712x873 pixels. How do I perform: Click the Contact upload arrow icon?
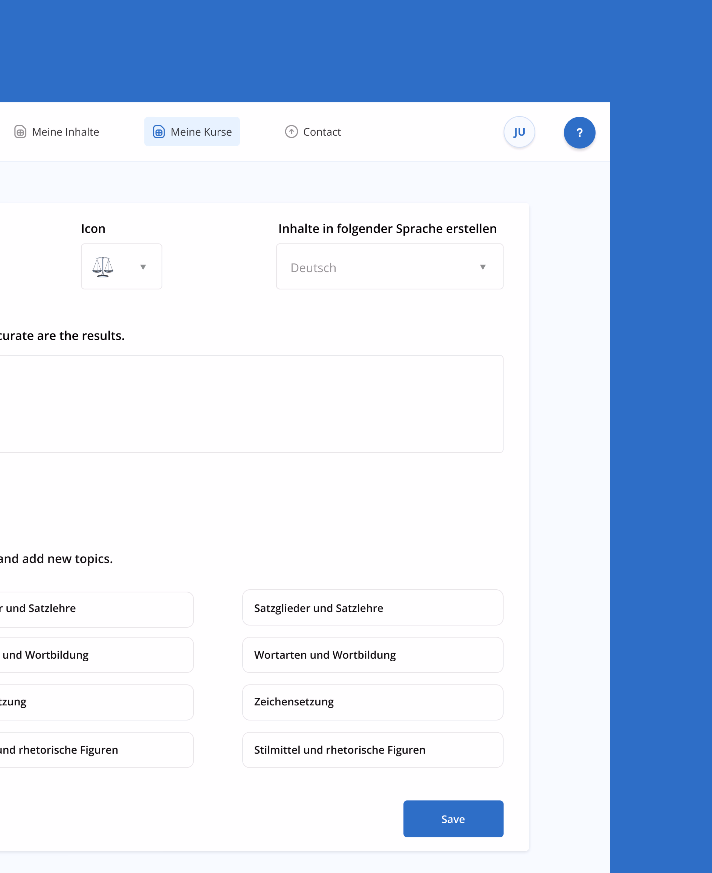[291, 132]
